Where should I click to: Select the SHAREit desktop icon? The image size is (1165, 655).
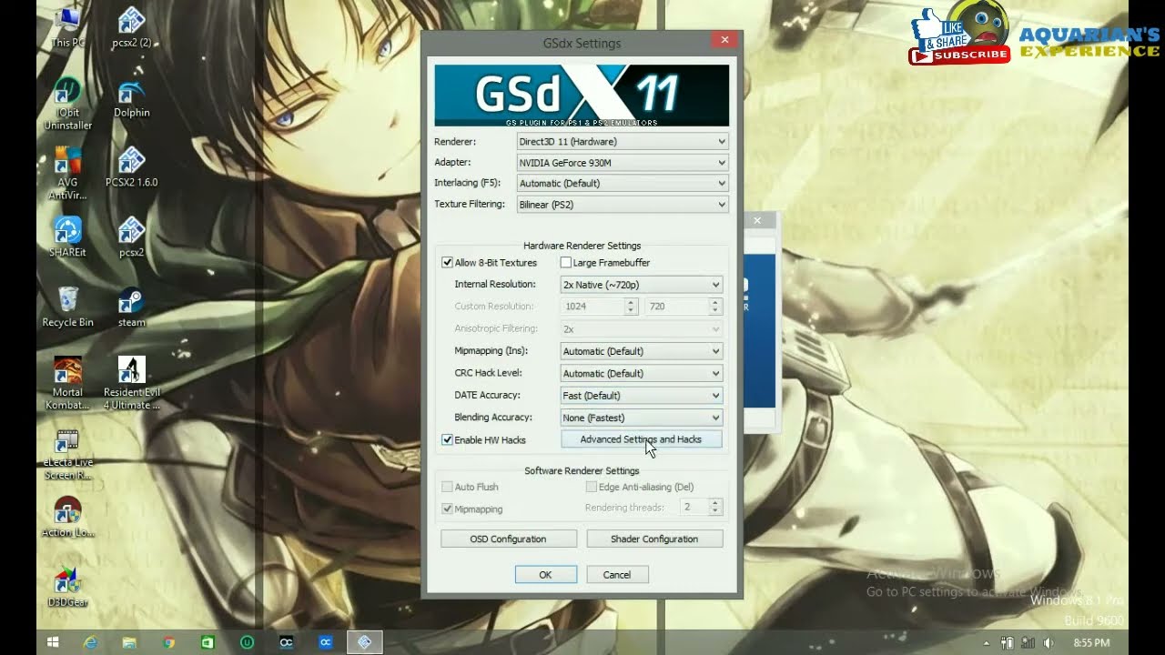click(x=67, y=237)
